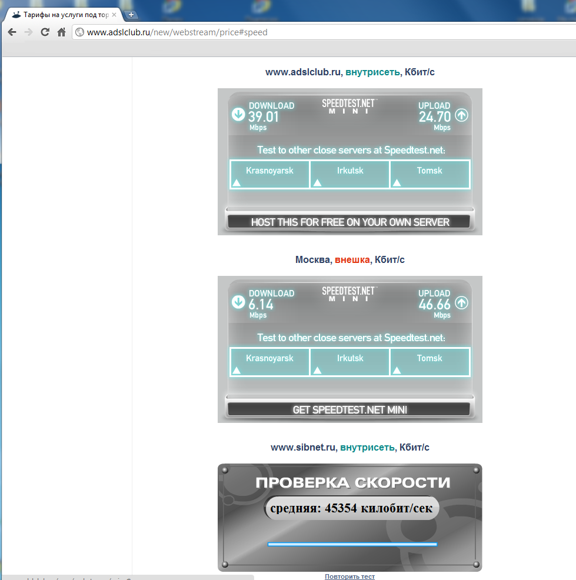Close the Тарифы на услуги tab
Screen dimensions: 576x580
[114, 15]
